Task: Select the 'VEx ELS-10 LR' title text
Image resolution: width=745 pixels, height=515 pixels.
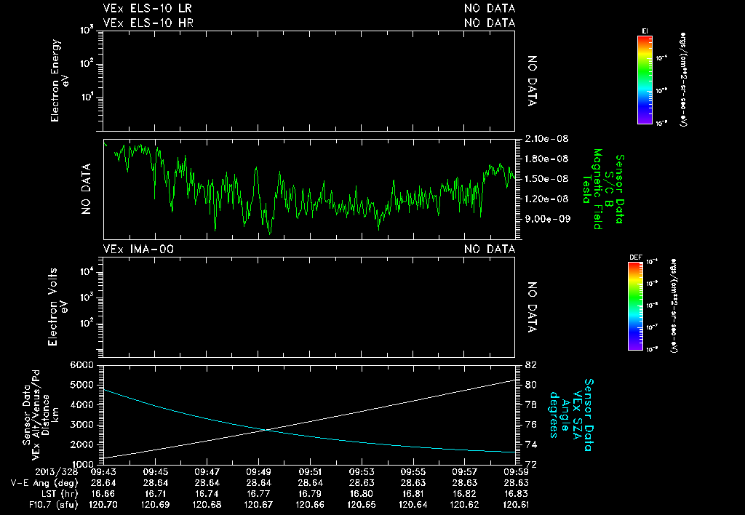Action: [x=147, y=9]
